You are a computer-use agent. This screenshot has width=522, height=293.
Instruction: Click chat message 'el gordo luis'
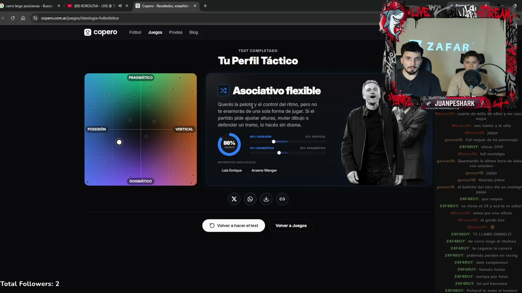(x=492, y=220)
